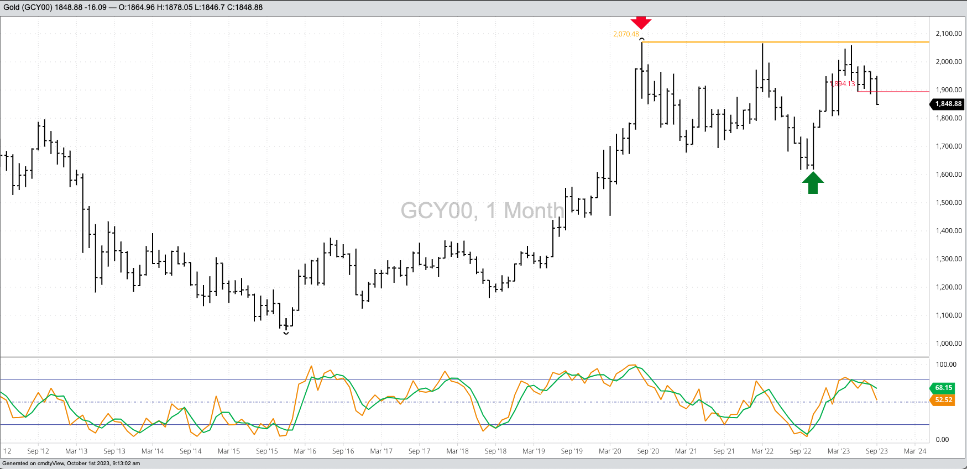Select the black 1,848.88 current price badge
Viewport: 967px width, 469px height.
click(x=948, y=104)
